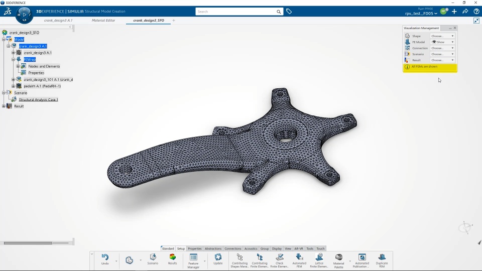Open Contributing Shapes Manager tool
This screenshot has height=271, width=482.
[x=240, y=257]
